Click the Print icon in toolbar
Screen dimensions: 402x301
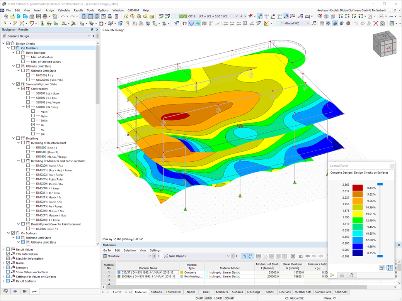pos(45,17)
